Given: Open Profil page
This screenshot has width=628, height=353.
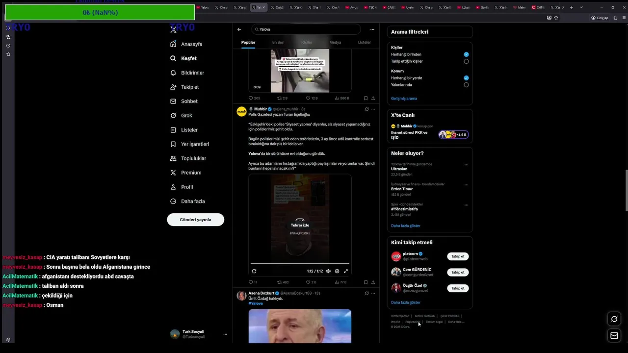Looking at the screenshot, I should click(182, 187).
